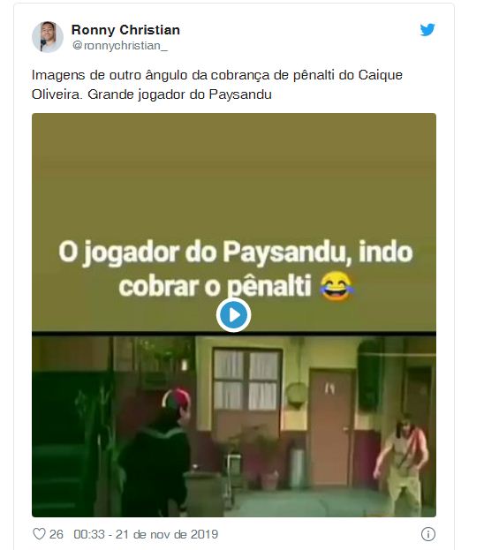The width and height of the screenshot is (499, 550).
Task: Like the tweet with the heart icon
Action: (39, 534)
